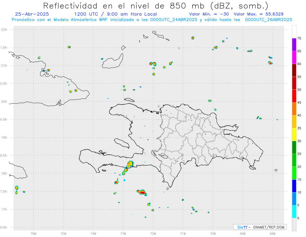Click the '19N' latitude axis label

click(x=4, y=138)
